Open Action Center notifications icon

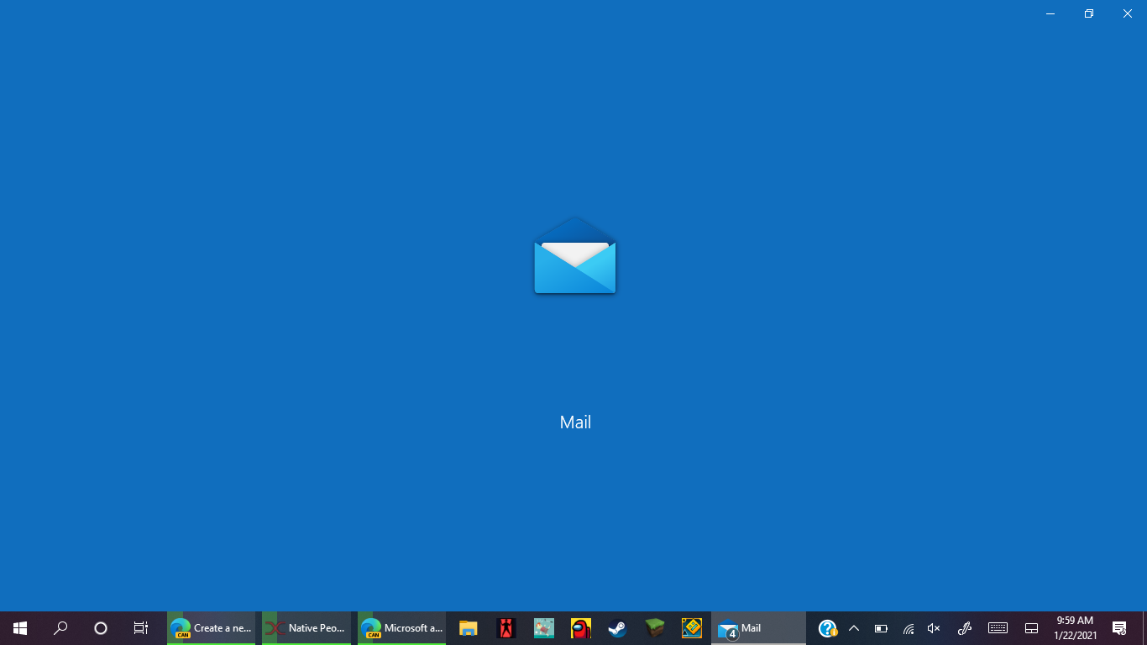(x=1119, y=628)
